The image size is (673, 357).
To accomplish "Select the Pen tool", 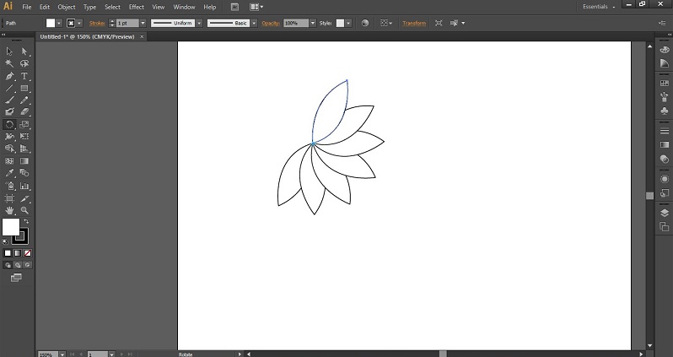I will point(9,76).
